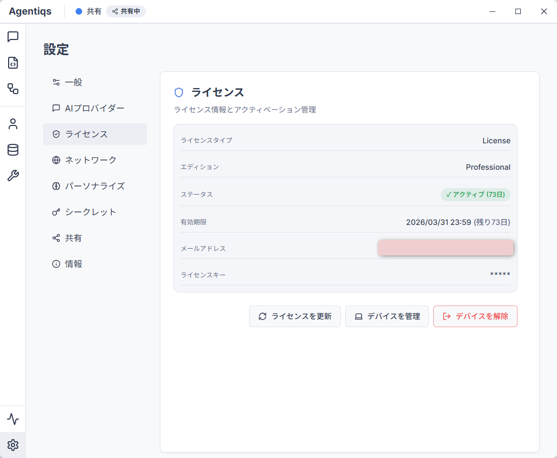This screenshot has height=458, width=557.
Task: Click the code file icon in sidebar
Action: point(13,63)
